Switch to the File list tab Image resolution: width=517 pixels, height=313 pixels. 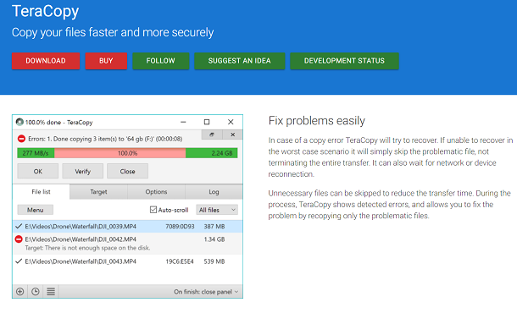[41, 192]
